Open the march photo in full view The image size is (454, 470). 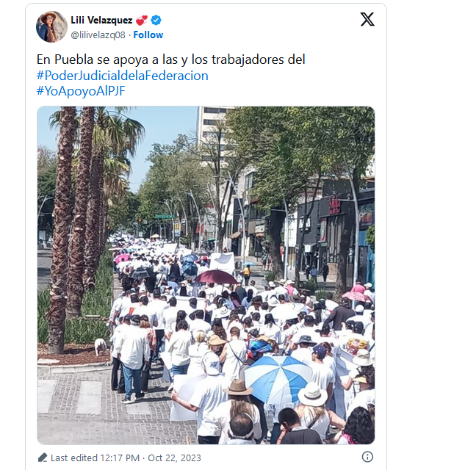point(206,275)
